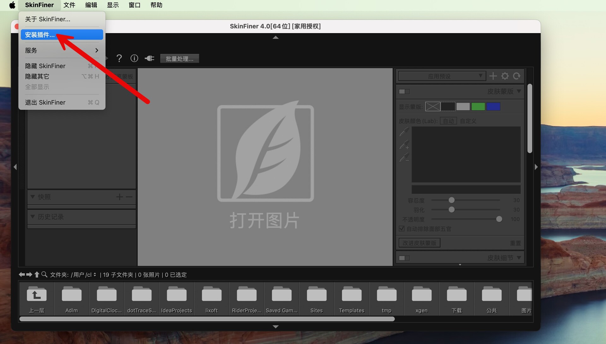Open the 公共 folder

point(492,299)
